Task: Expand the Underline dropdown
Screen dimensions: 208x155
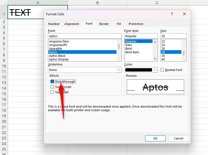Action: (119, 70)
